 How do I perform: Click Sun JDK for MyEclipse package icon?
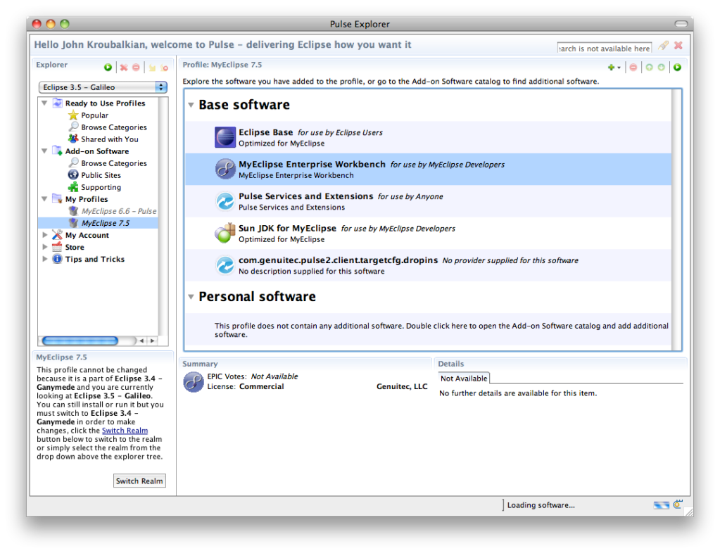225,233
